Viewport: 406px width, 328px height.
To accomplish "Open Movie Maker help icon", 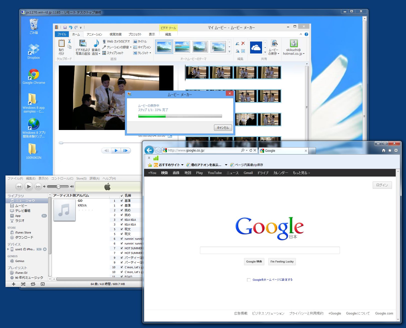I will point(306,34).
